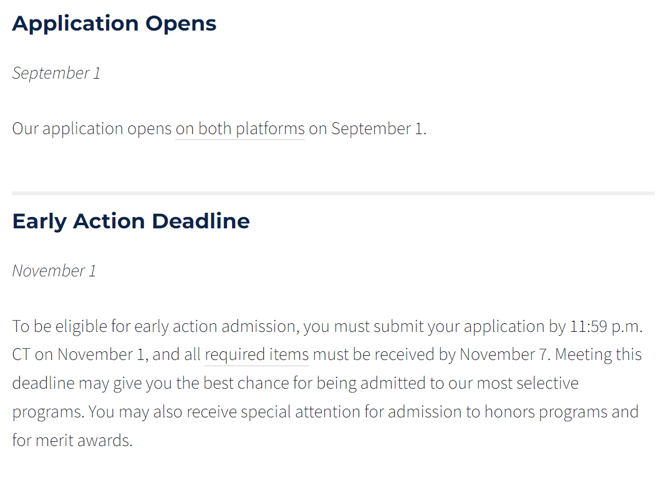Open the "on both platforms" link

click(240, 129)
